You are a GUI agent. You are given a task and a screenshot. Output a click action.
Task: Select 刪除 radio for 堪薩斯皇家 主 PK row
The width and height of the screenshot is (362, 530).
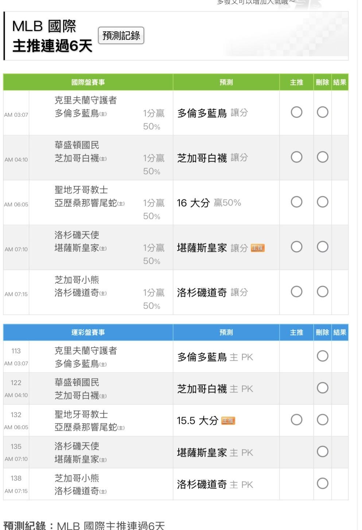point(322,452)
